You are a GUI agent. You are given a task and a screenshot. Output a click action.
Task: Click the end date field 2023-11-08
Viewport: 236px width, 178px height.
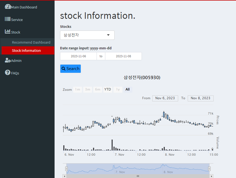coord(123,56)
